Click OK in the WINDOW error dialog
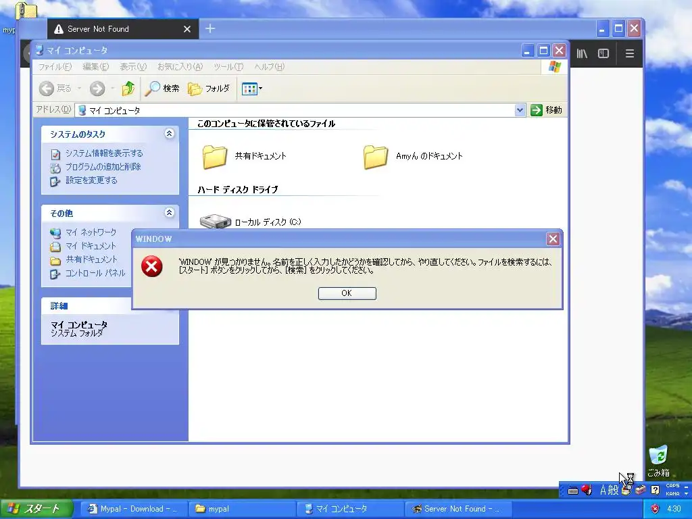Image resolution: width=692 pixels, height=519 pixels. point(347,293)
